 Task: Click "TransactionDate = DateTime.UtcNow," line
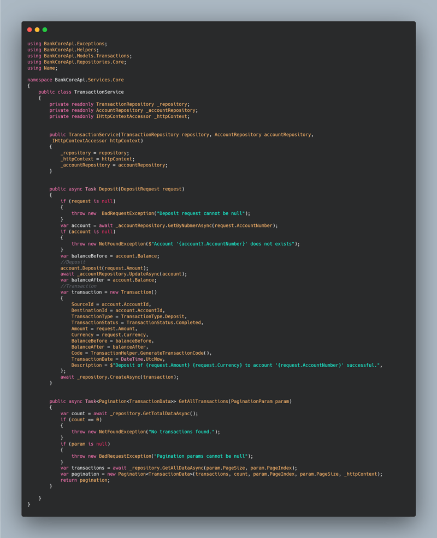[118, 360]
